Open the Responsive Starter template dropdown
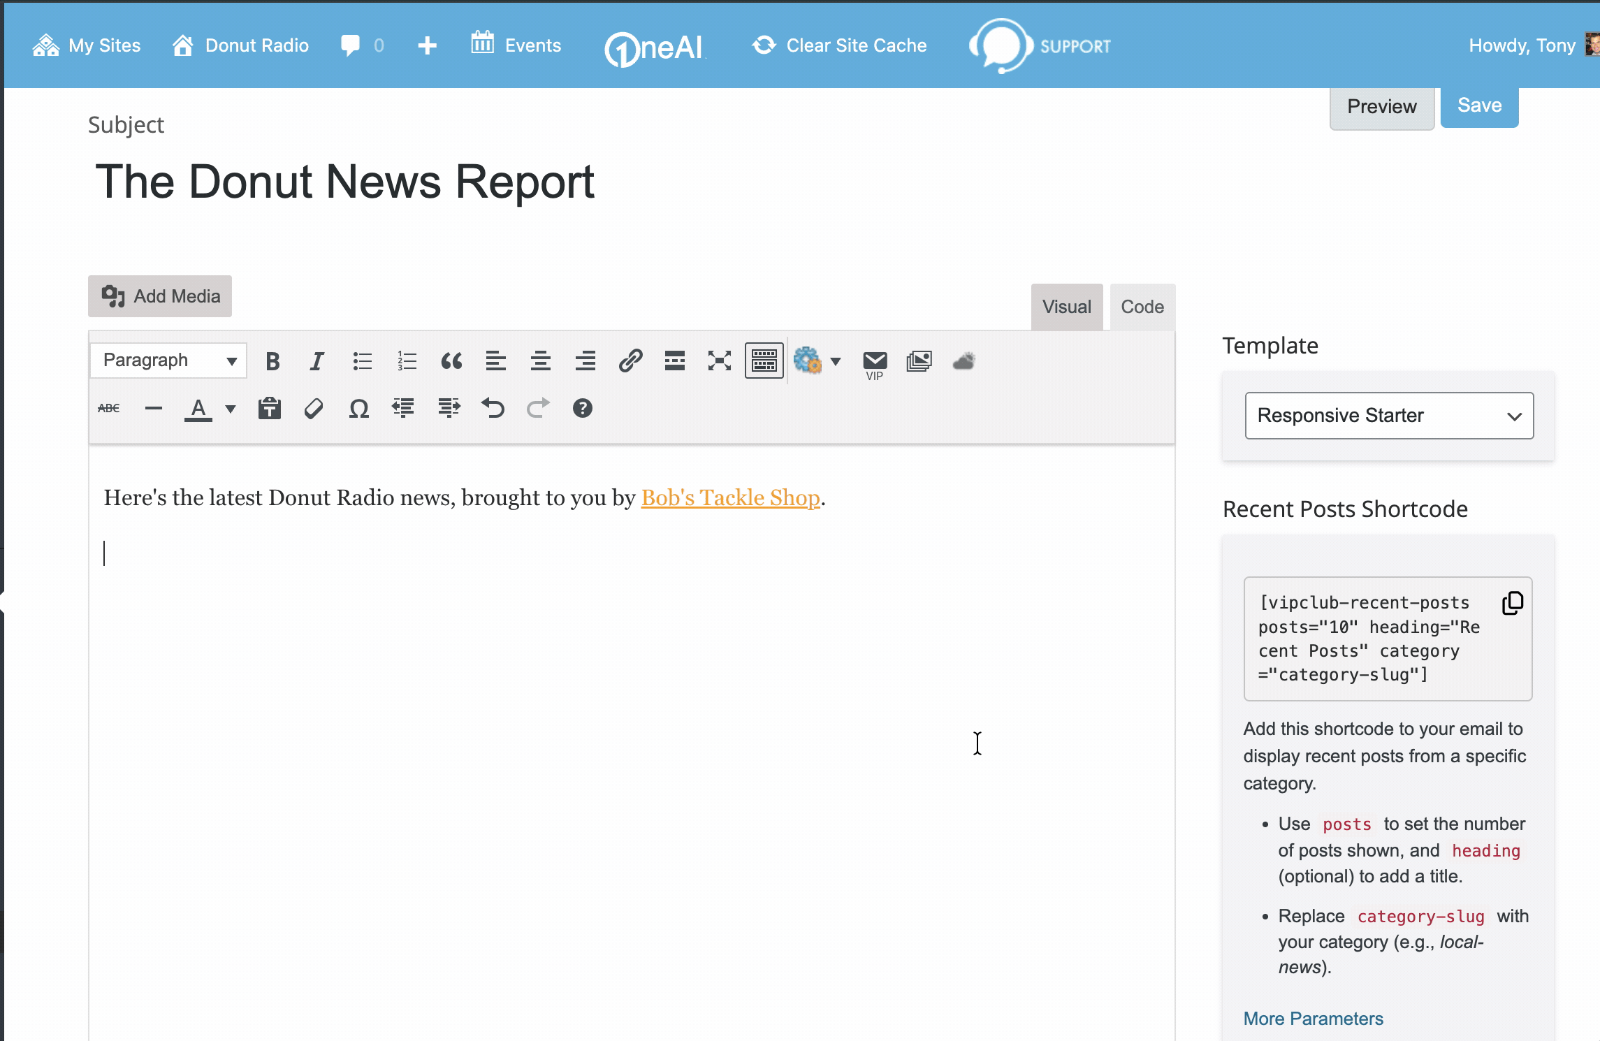The height and width of the screenshot is (1041, 1600). pos(1388,416)
